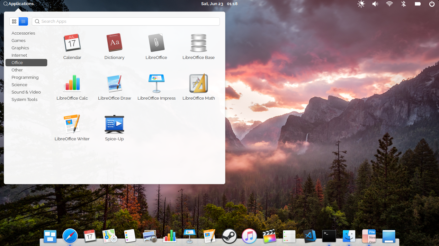This screenshot has width=439, height=246.
Task: Launch Visual Studio Code from the dock
Action: pos(309,236)
